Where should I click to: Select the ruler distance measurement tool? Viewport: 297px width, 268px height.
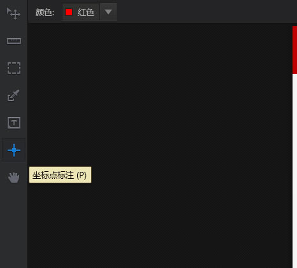(x=14, y=41)
